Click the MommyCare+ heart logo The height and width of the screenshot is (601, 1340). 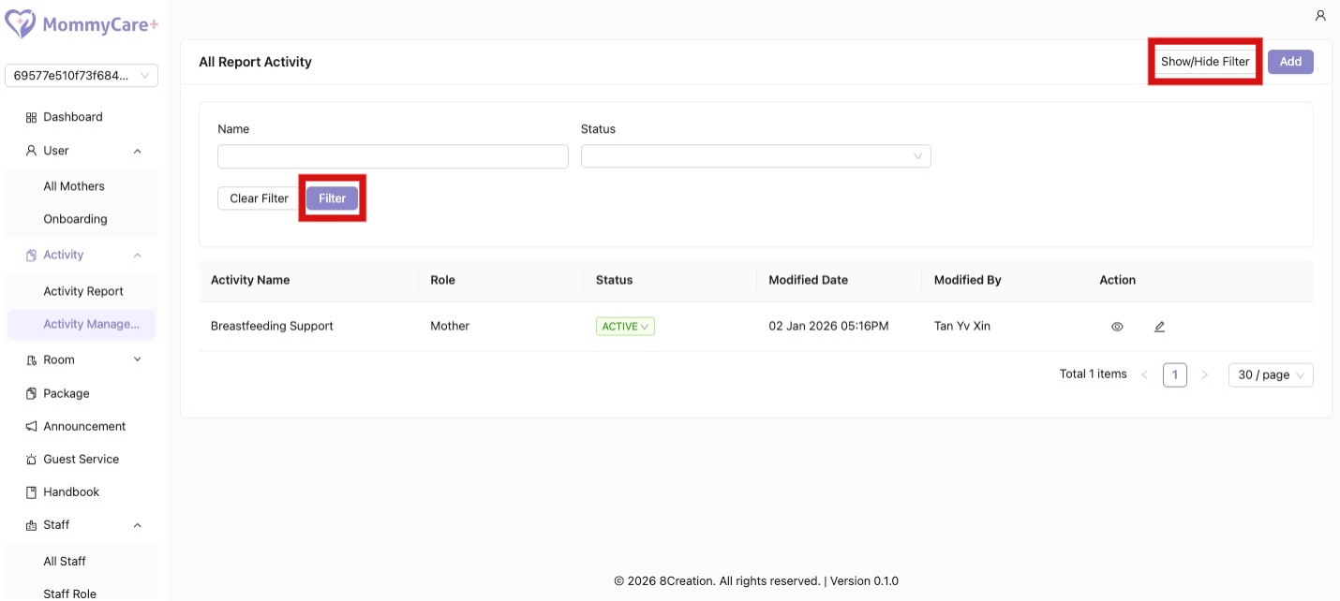[x=21, y=24]
